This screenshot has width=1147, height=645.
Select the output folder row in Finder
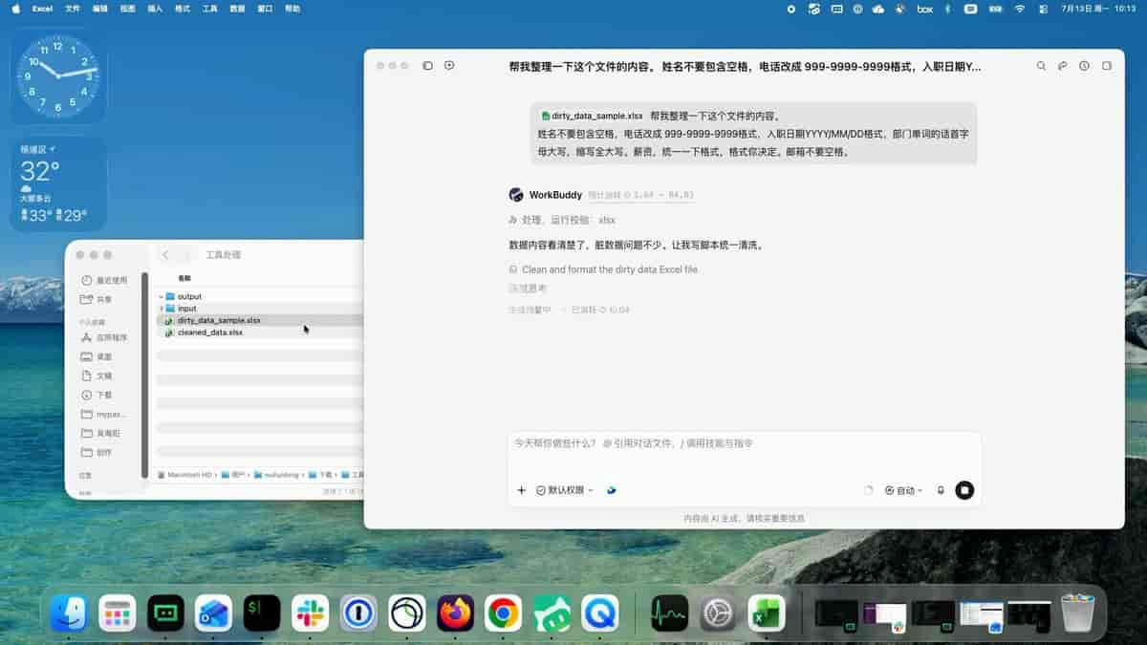(259, 296)
